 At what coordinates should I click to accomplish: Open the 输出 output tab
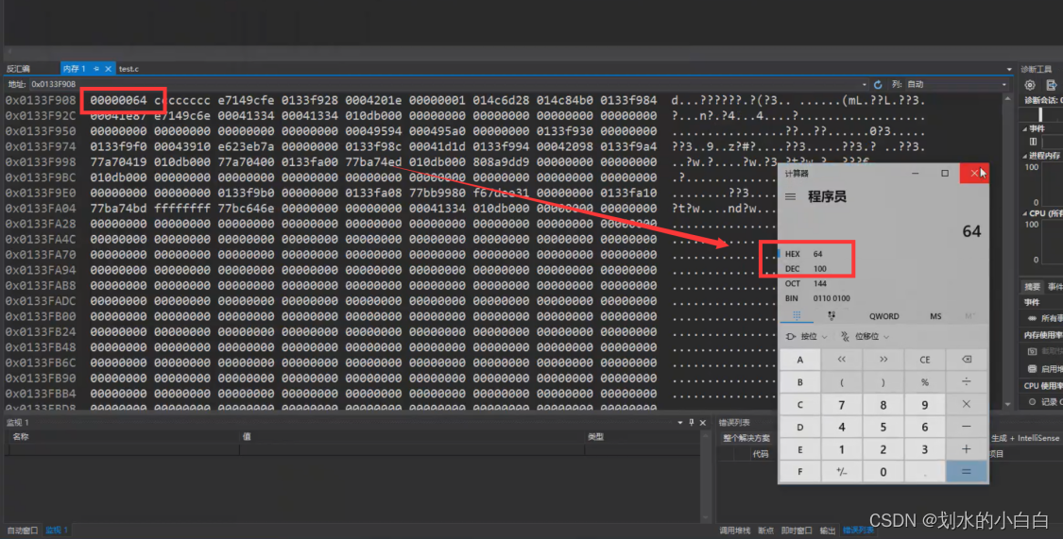click(x=828, y=531)
